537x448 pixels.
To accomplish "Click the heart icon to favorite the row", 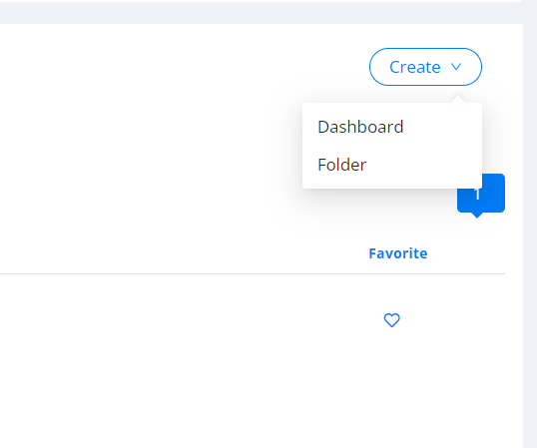I will click(x=392, y=320).
